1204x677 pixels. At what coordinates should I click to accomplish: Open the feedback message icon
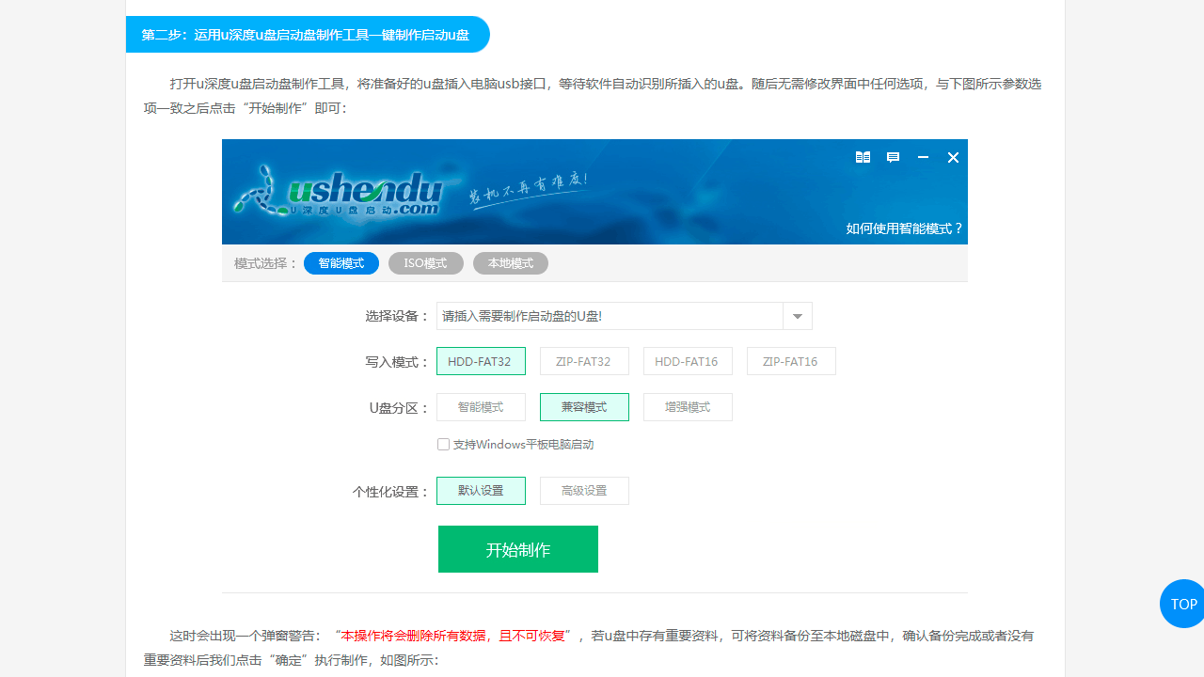coord(893,157)
